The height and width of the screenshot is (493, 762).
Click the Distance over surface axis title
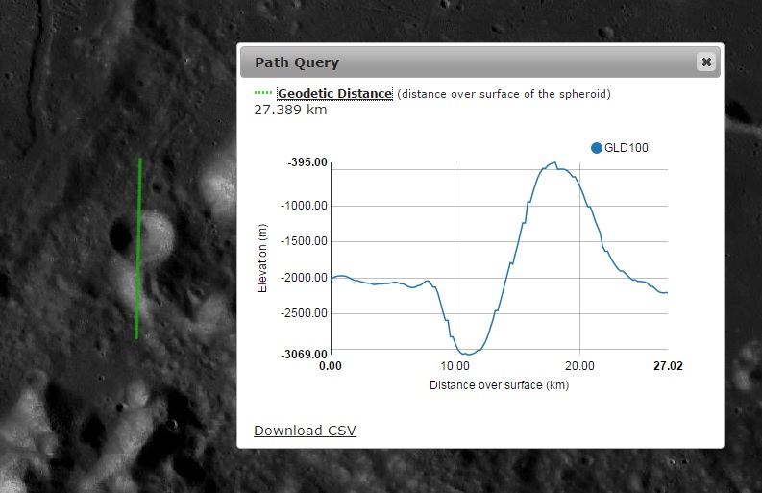pos(498,385)
